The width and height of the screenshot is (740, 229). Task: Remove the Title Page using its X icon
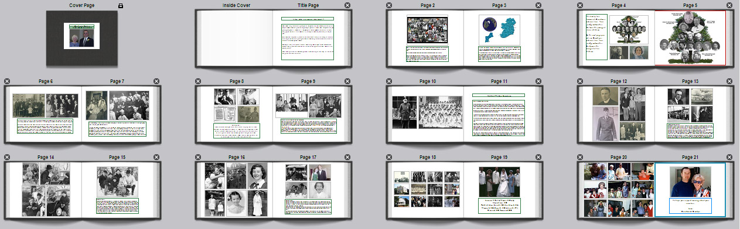(347, 5)
